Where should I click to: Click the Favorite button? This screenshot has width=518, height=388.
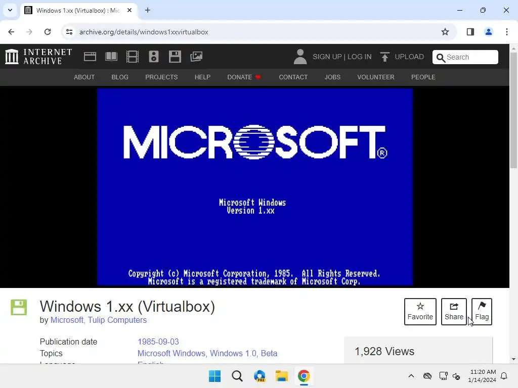[x=420, y=312]
